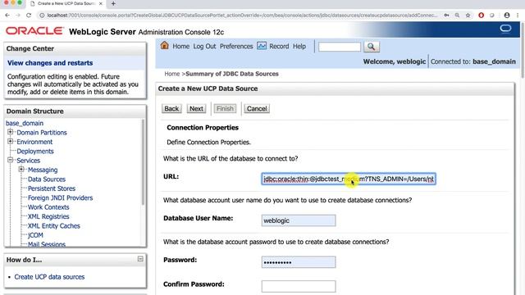The image size is (525, 295).
Task: Open the browser profile avatar icon
Action: click(507, 15)
